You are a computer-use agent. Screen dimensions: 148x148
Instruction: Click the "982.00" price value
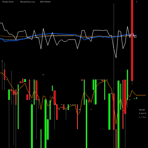click(142, 110)
